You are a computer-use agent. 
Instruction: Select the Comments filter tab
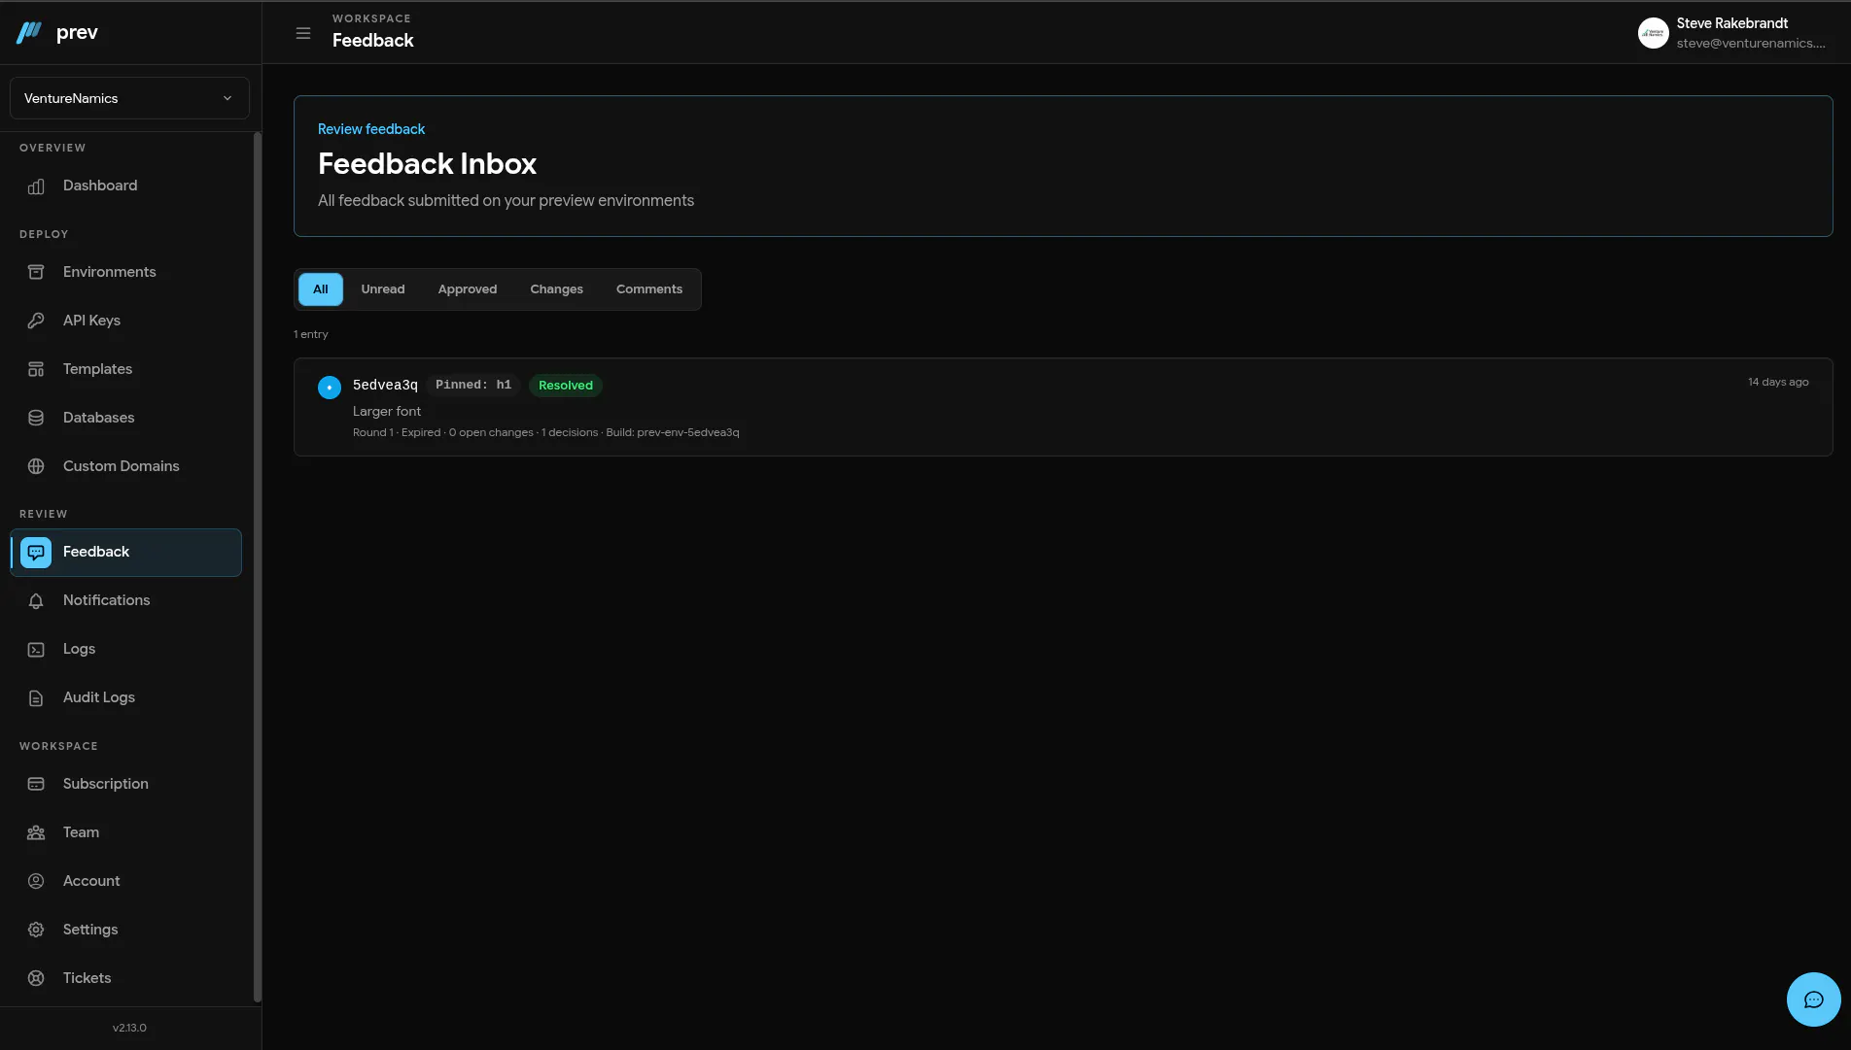pos(649,289)
